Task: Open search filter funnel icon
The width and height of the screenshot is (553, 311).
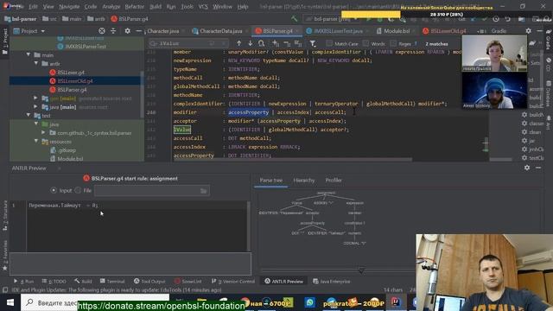Action: coord(313,43)
